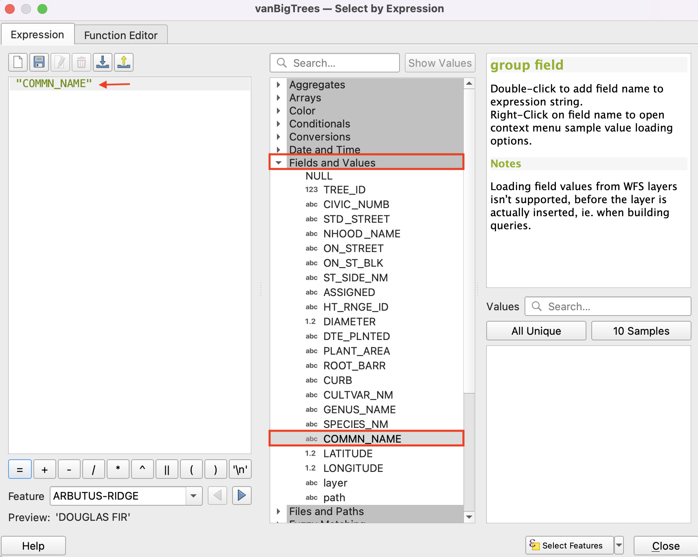
Task: Click the export user expressions icon
Action: 124,62
